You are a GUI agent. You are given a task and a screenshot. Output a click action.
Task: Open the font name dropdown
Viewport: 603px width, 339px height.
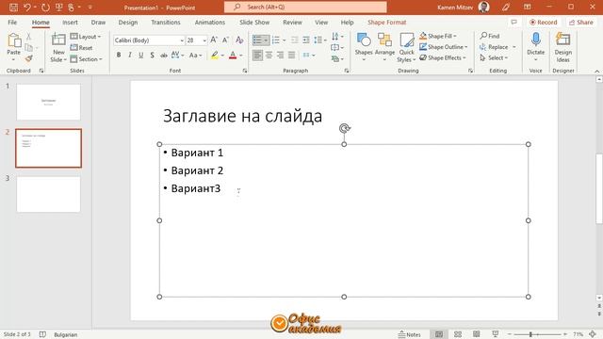click(182, 40)
